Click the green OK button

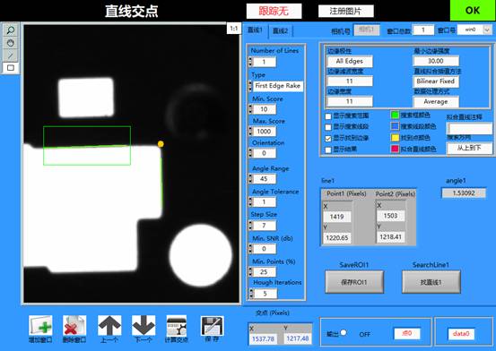[x=473, y=11]
